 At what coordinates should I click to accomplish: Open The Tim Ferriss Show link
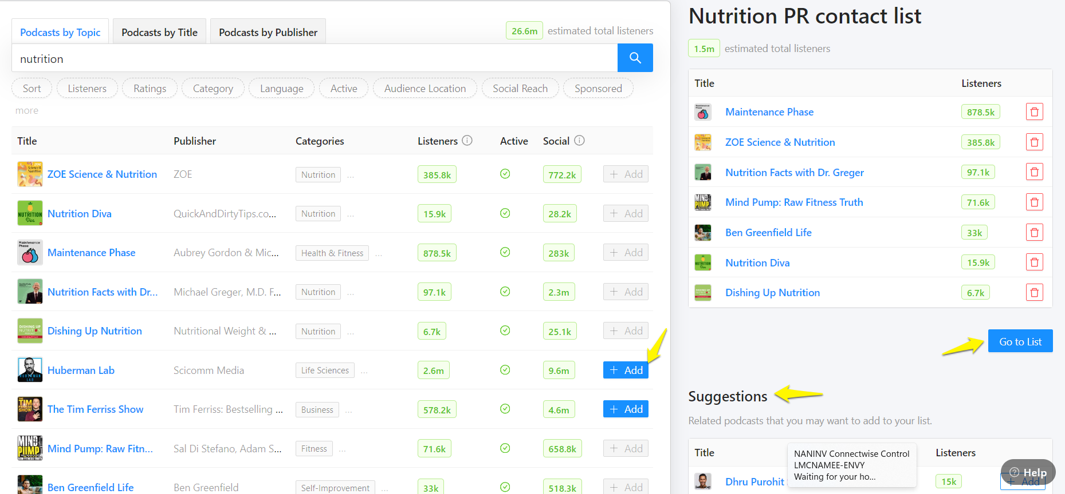(95, 409)
